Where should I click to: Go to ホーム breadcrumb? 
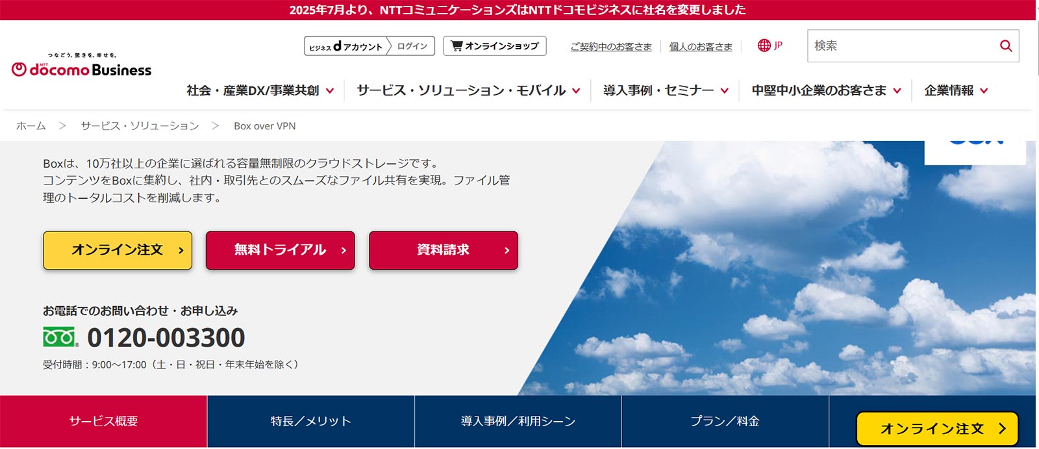pos(31,126)
